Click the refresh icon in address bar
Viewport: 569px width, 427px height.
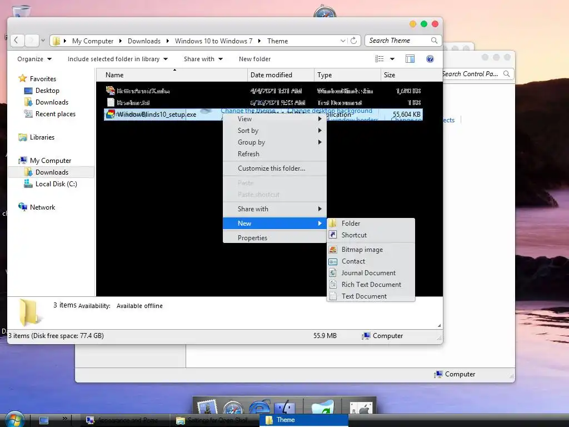click(353, 41)
